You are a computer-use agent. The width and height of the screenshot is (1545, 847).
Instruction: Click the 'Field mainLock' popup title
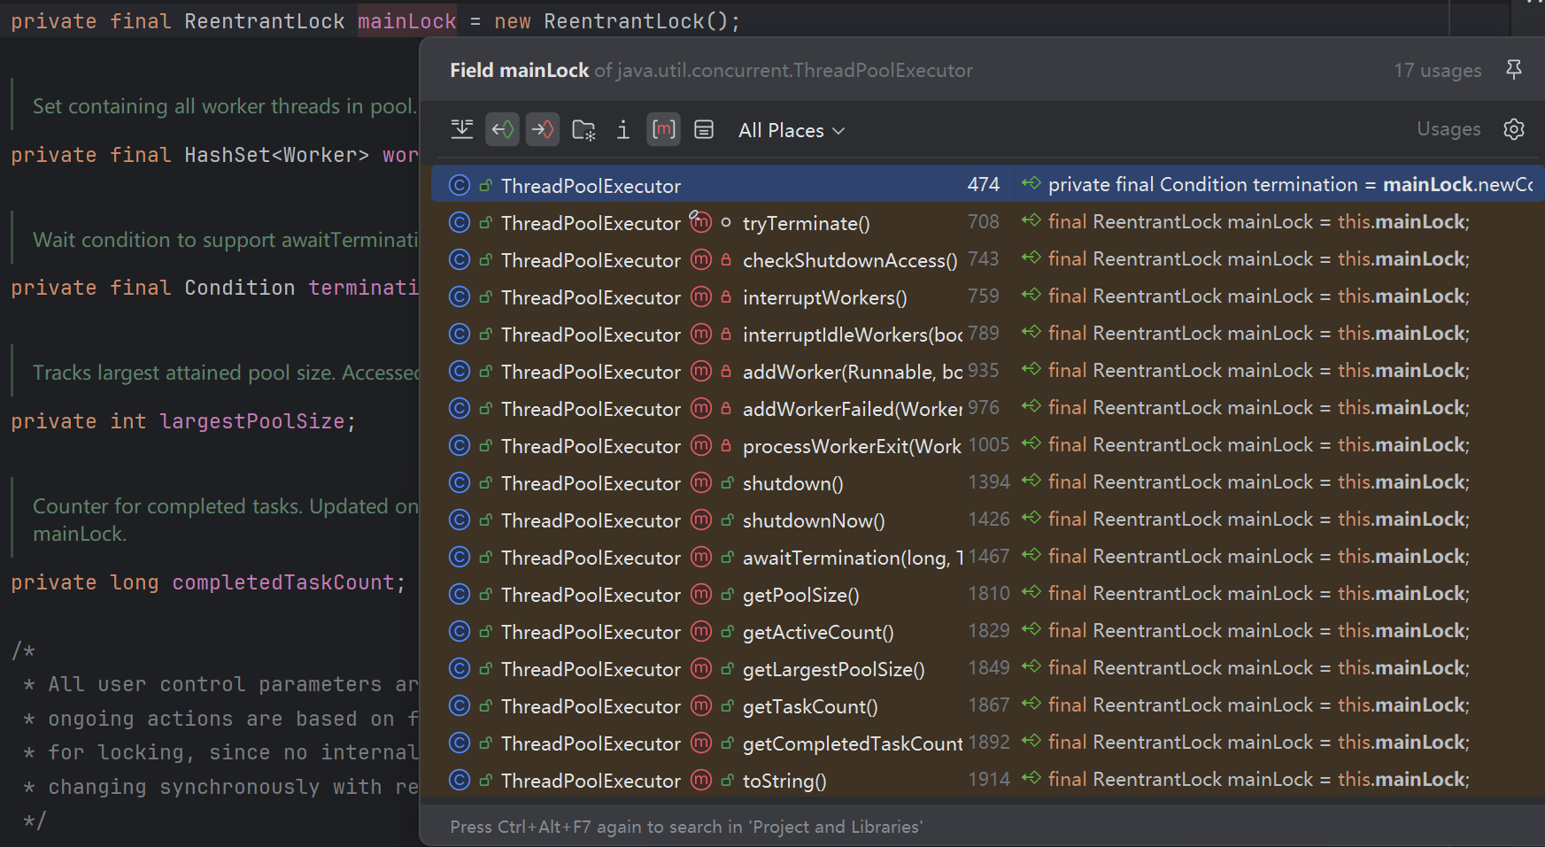(x=519, y=70)
